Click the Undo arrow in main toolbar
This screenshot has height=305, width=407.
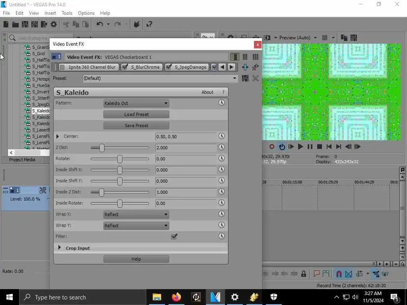pos(100,24)
